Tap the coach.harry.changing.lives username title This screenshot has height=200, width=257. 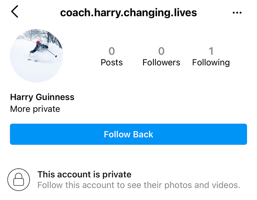[x=128, y=13]
